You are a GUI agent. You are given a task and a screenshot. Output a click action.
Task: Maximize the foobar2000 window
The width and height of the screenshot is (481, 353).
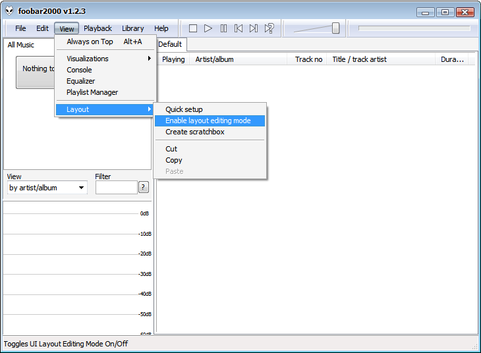445,13
